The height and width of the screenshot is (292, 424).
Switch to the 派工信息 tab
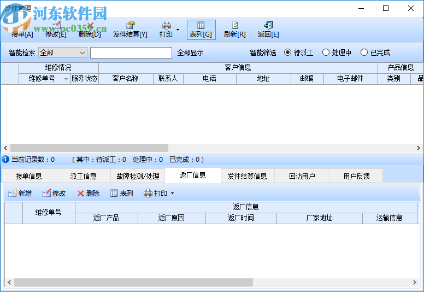pyautogui.click(x=83, y=176)
